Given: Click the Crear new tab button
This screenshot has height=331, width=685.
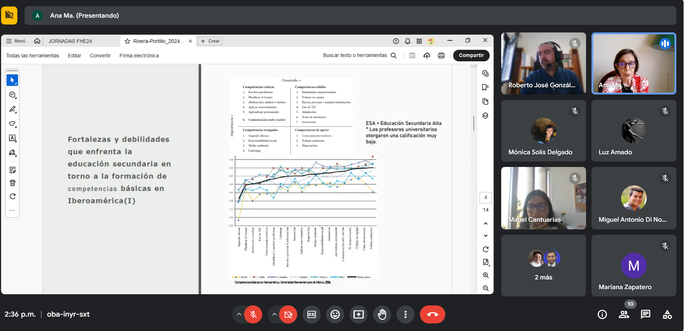Looking at the screenshot, I should pyautogui.click(x=210, y=41).
